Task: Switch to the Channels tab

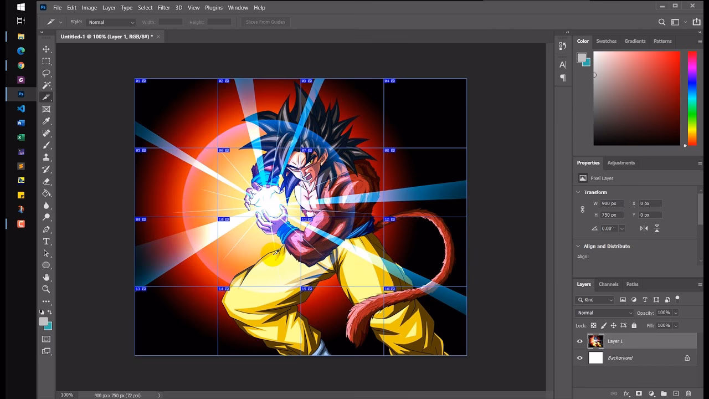Action: [608, 284]
